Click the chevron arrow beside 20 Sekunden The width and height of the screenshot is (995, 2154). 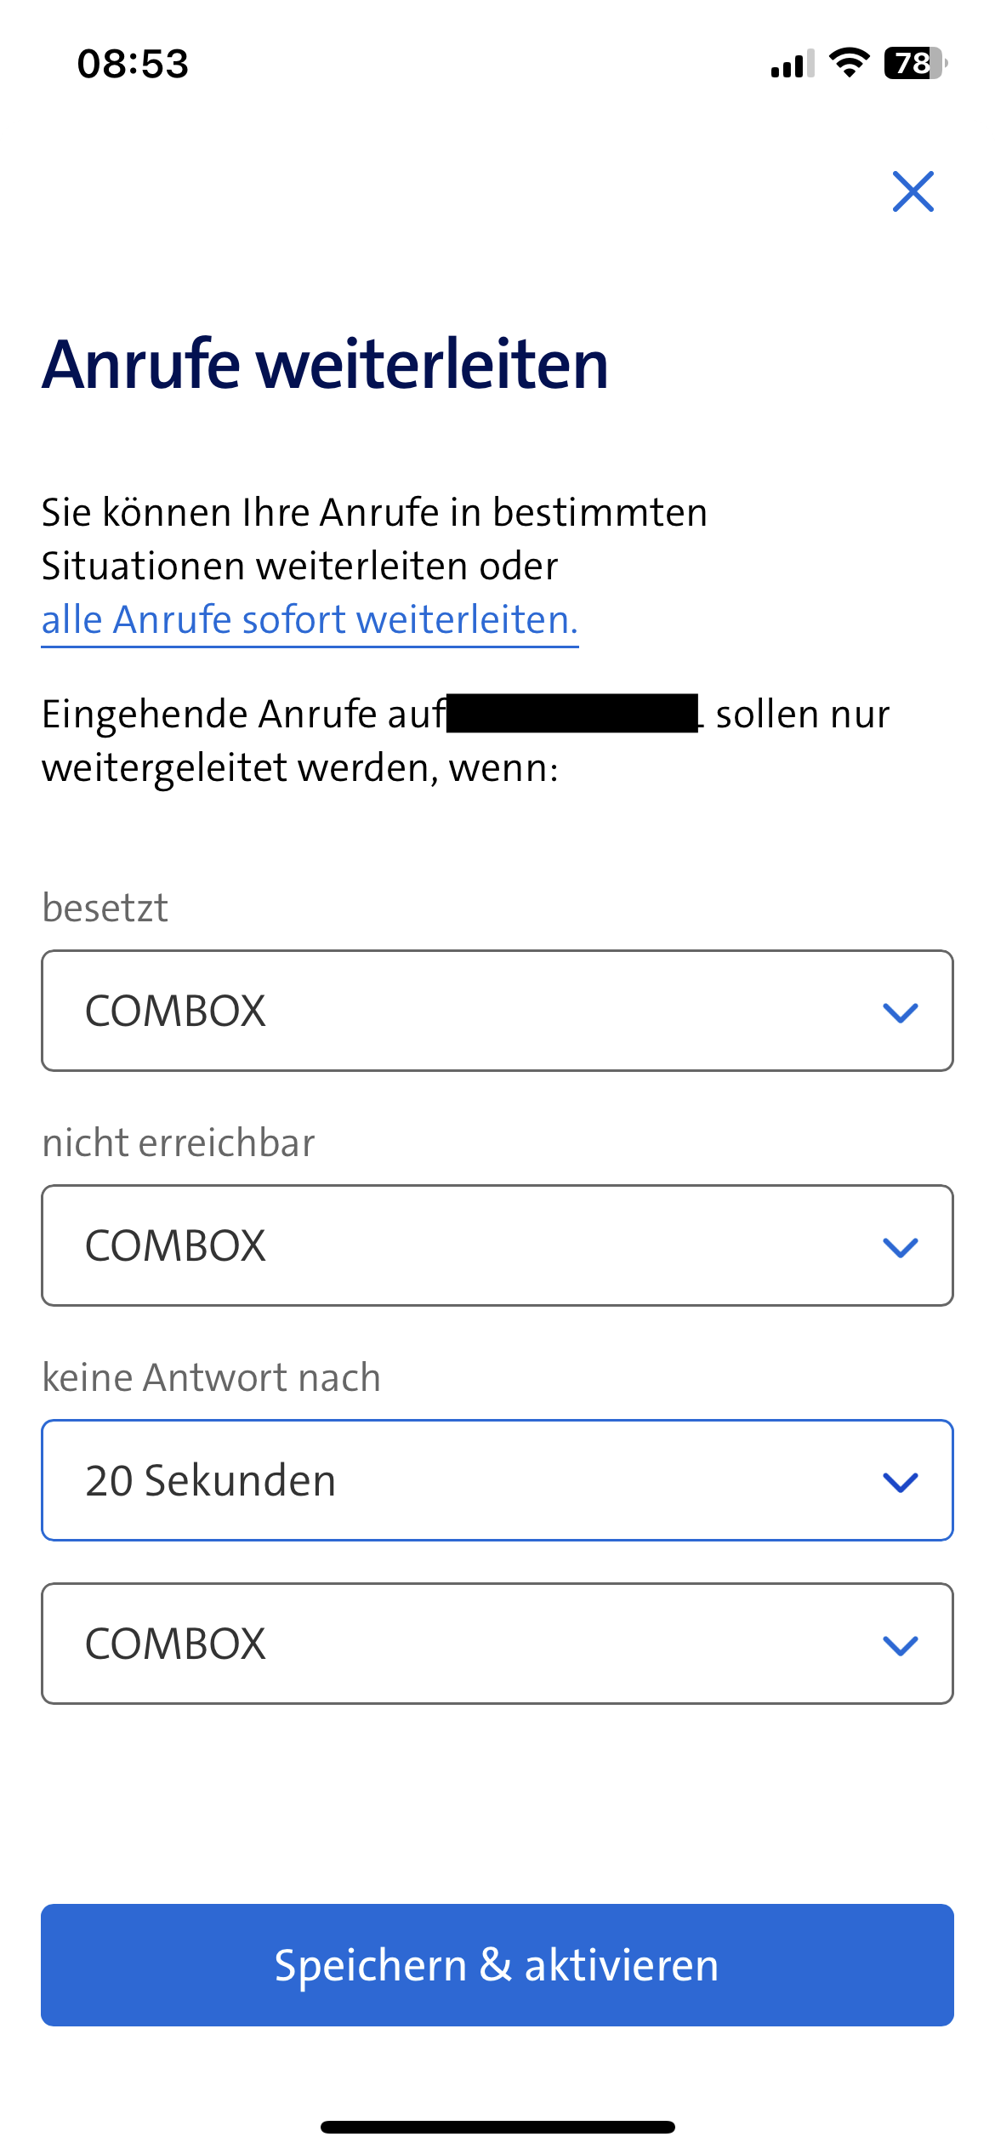[x=900, y=1482]
